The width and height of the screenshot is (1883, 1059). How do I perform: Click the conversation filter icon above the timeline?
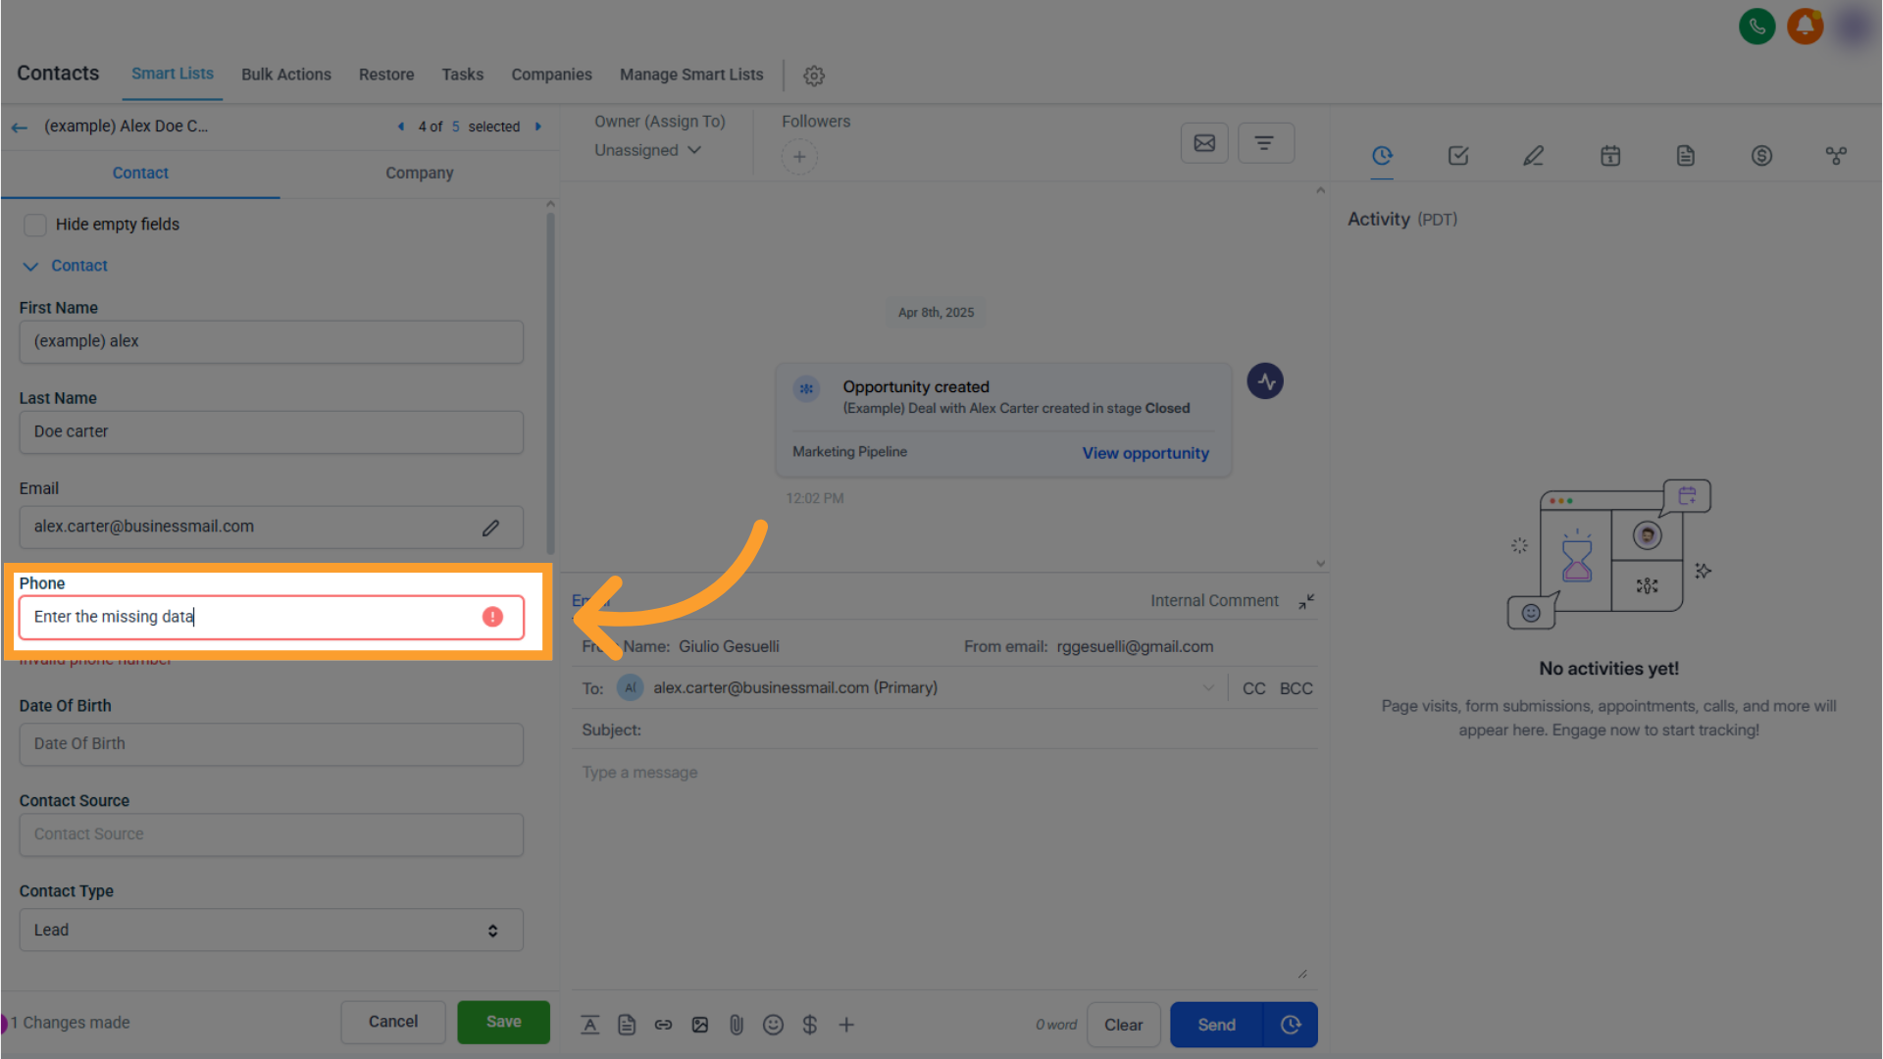tap(1265, 142)
